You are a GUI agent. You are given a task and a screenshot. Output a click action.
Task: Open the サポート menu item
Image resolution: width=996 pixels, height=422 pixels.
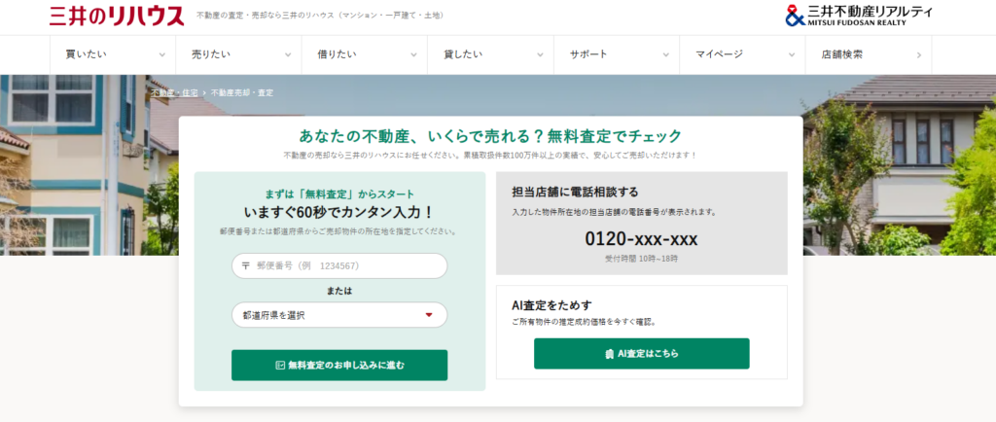[616, 54]
